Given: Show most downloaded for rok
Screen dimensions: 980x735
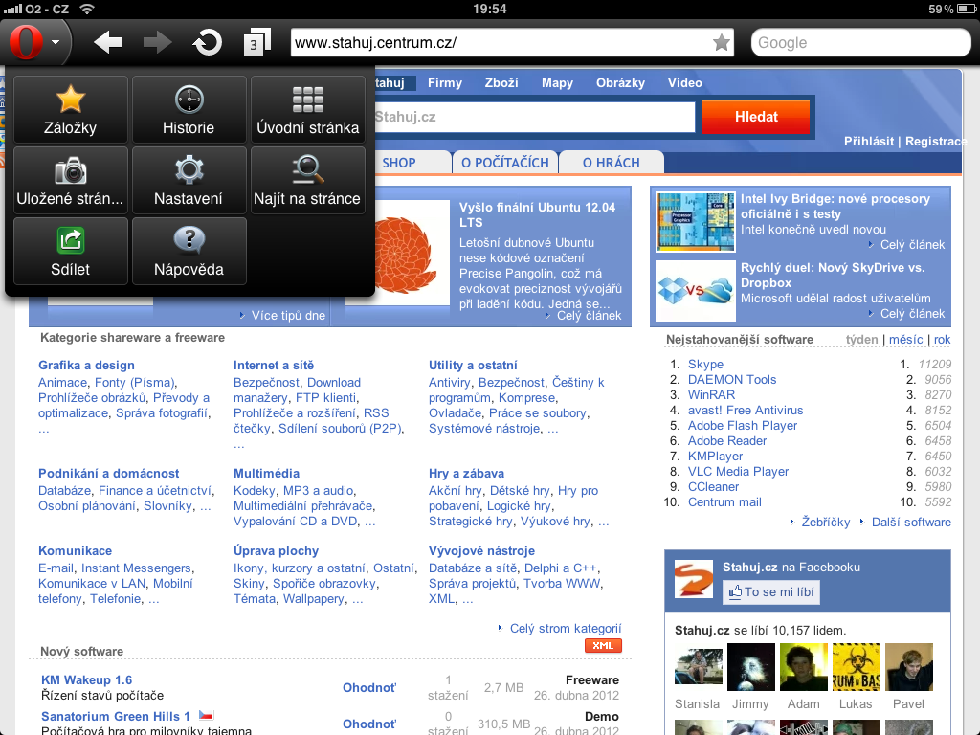Looking at the screenshot, I should click(x=943, y=340).
